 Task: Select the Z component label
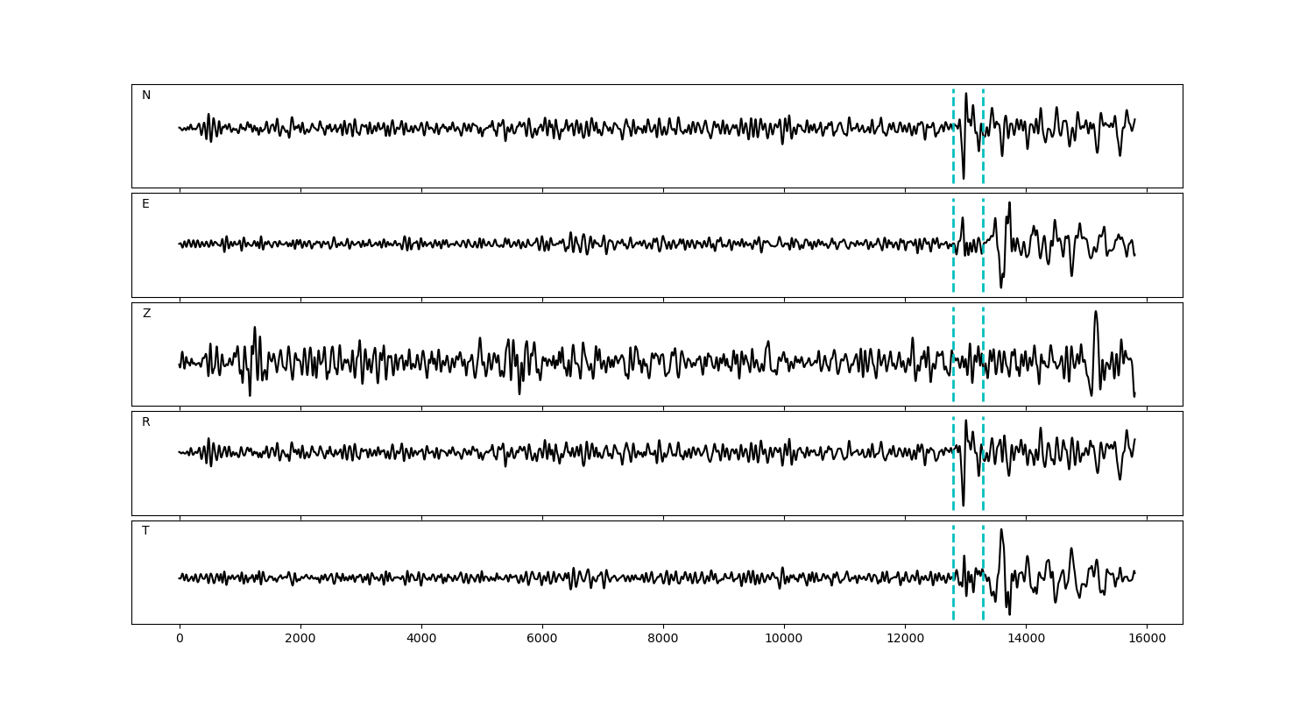146,314
